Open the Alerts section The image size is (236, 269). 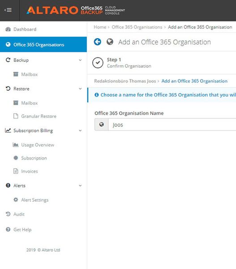tap(19, 186)
